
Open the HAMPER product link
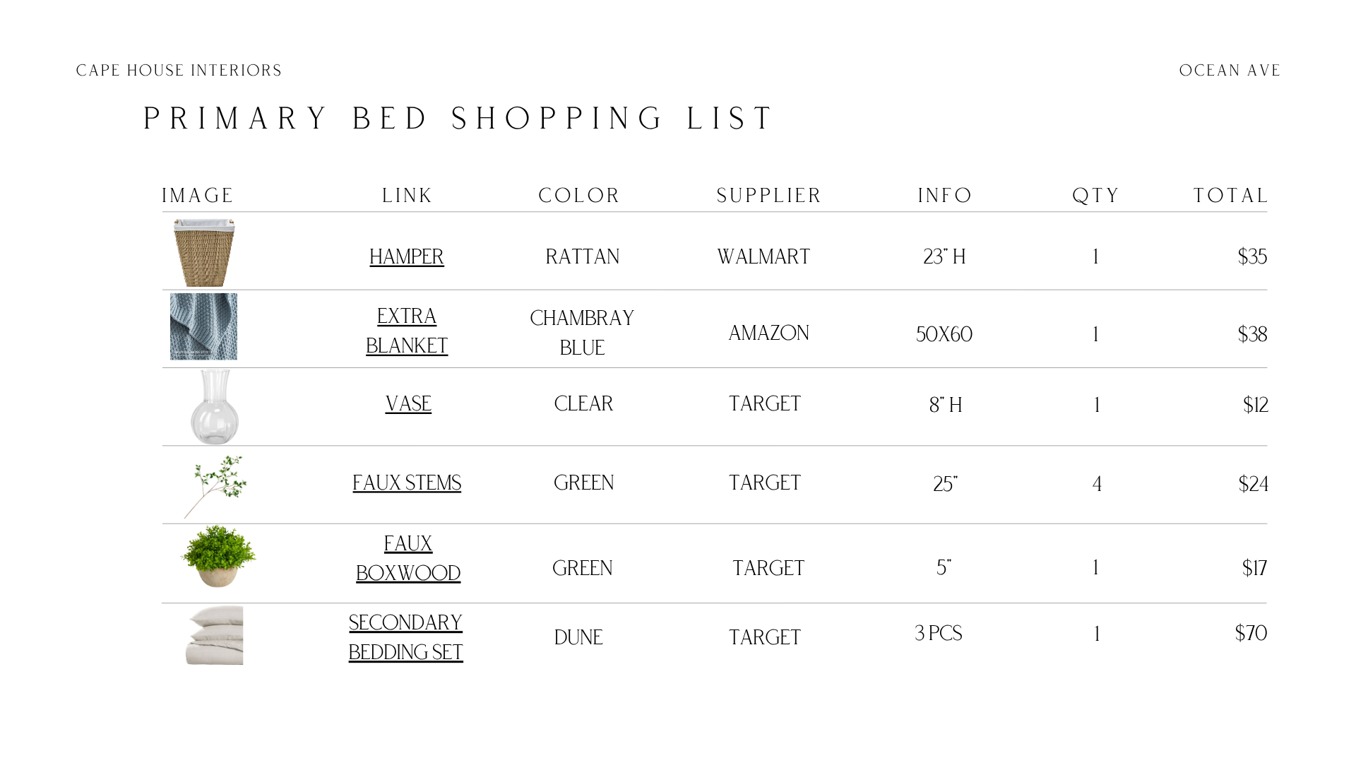click(407, 256)
